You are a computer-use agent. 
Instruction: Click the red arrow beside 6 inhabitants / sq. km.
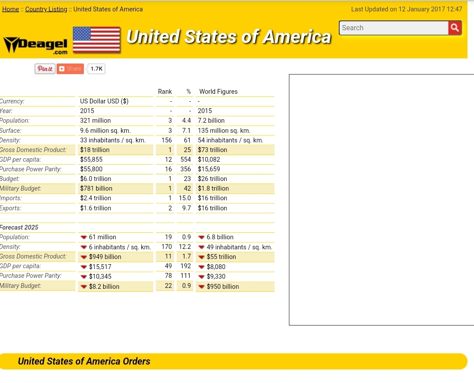click(84, 247)
